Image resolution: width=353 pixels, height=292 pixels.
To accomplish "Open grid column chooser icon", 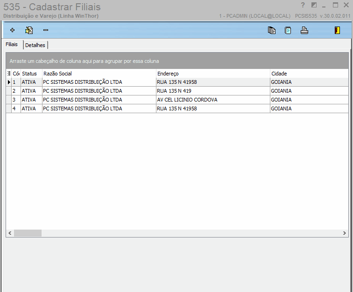I will coord(9,74).
